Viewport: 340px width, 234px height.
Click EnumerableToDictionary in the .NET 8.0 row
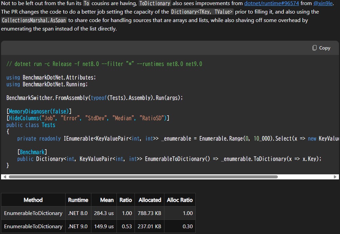tap(33, 213)
